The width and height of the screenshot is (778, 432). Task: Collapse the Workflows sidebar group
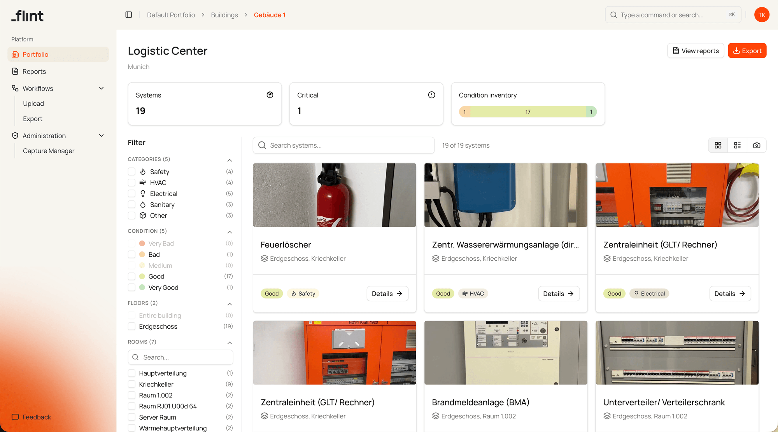pos(102,88)
